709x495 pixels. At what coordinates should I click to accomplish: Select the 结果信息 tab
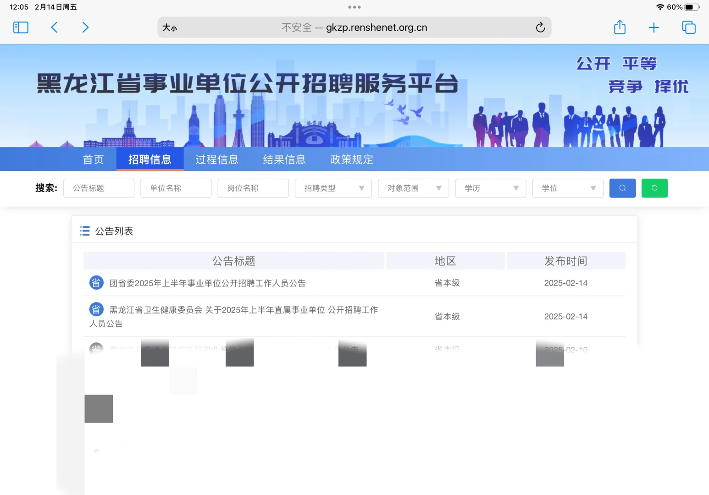(284, 159)
